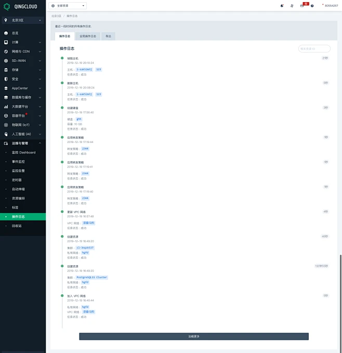Open 监控 Dashboard in the sidebar

point(23,152)
